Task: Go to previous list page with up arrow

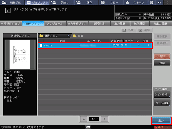Action: 84,119
